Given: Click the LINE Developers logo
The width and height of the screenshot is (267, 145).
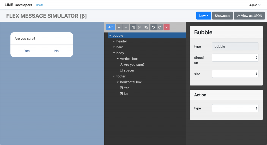Looking at the screenshot, I should click(18, 5).
